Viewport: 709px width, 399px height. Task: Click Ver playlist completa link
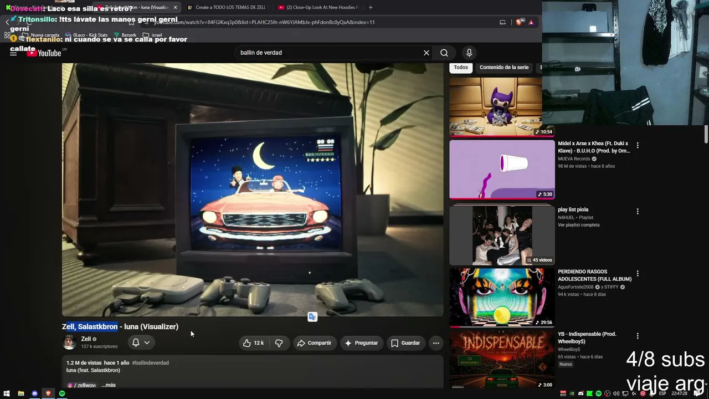[579, 225]
